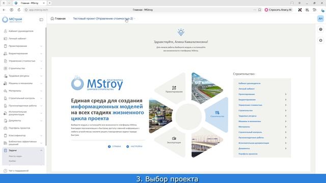326x183 pixels.
Task: Click Машины и механизмы icon in sidebar
Action: pos(6,83)
